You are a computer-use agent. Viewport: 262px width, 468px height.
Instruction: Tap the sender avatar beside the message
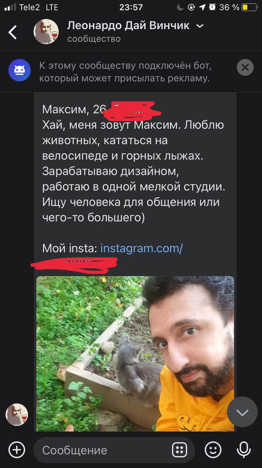pyautogui.click(x=17, y=415)
